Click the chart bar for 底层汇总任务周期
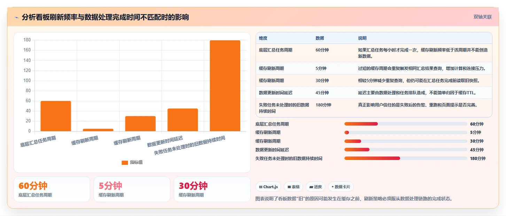 point(56,116)
